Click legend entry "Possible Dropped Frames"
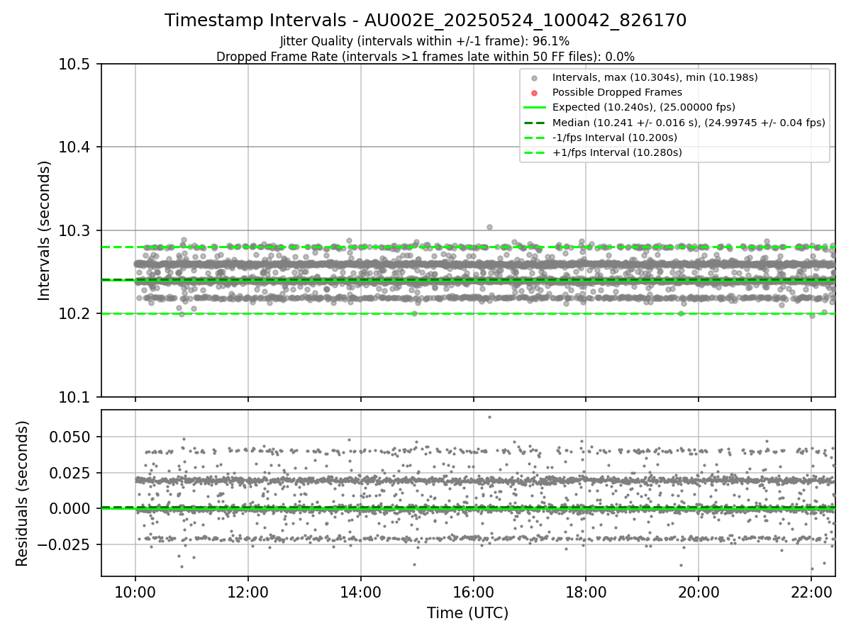 tap(617, 92)
